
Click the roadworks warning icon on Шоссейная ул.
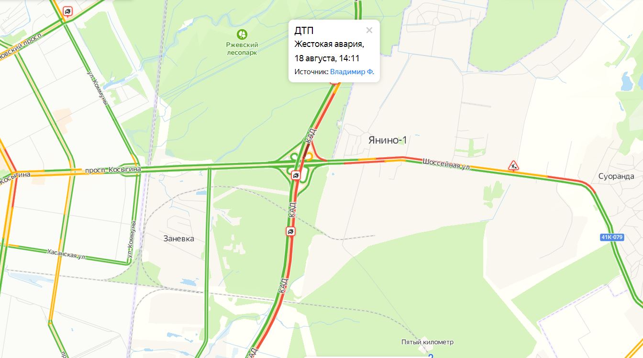click(x=514, y=166)
